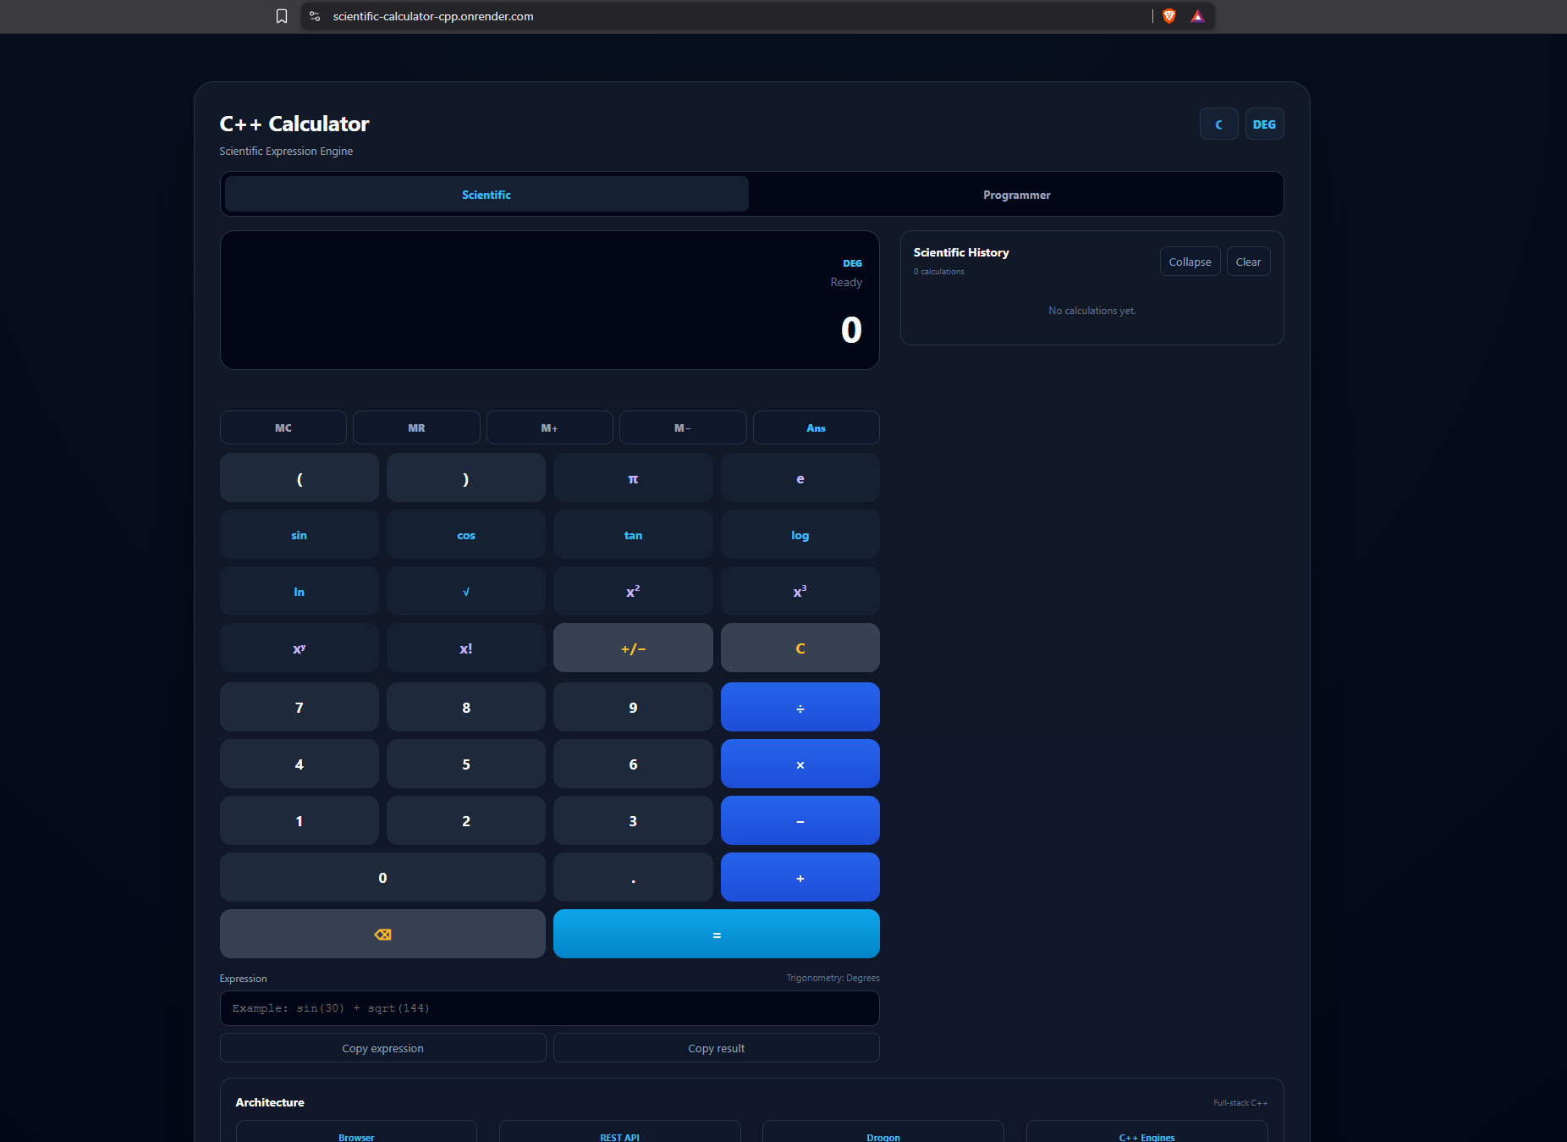This screenshot has width=1567, height=1142.
Task: Click the − subtract operator
Action: (800, 821)
